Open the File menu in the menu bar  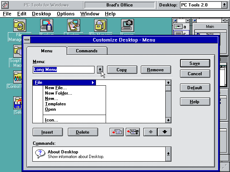pos(7,14)
